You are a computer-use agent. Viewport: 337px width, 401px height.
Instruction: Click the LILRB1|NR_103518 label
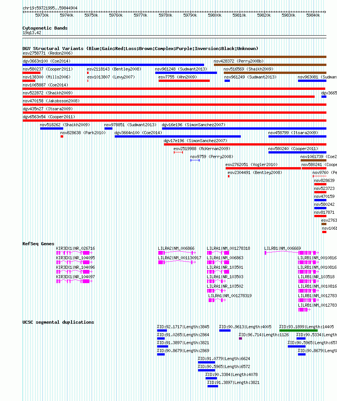[x=316, y=276]
